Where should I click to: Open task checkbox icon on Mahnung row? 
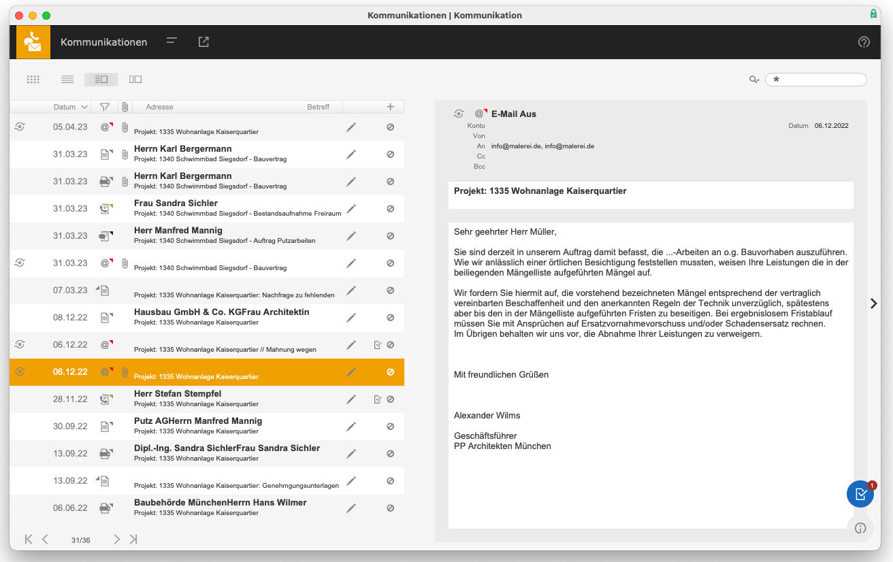pos(378,345)
